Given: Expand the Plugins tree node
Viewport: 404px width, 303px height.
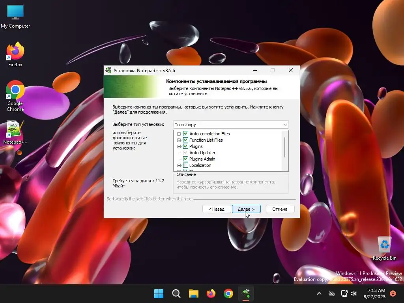Looking at the screenshot, I should (x=179, y=147).
